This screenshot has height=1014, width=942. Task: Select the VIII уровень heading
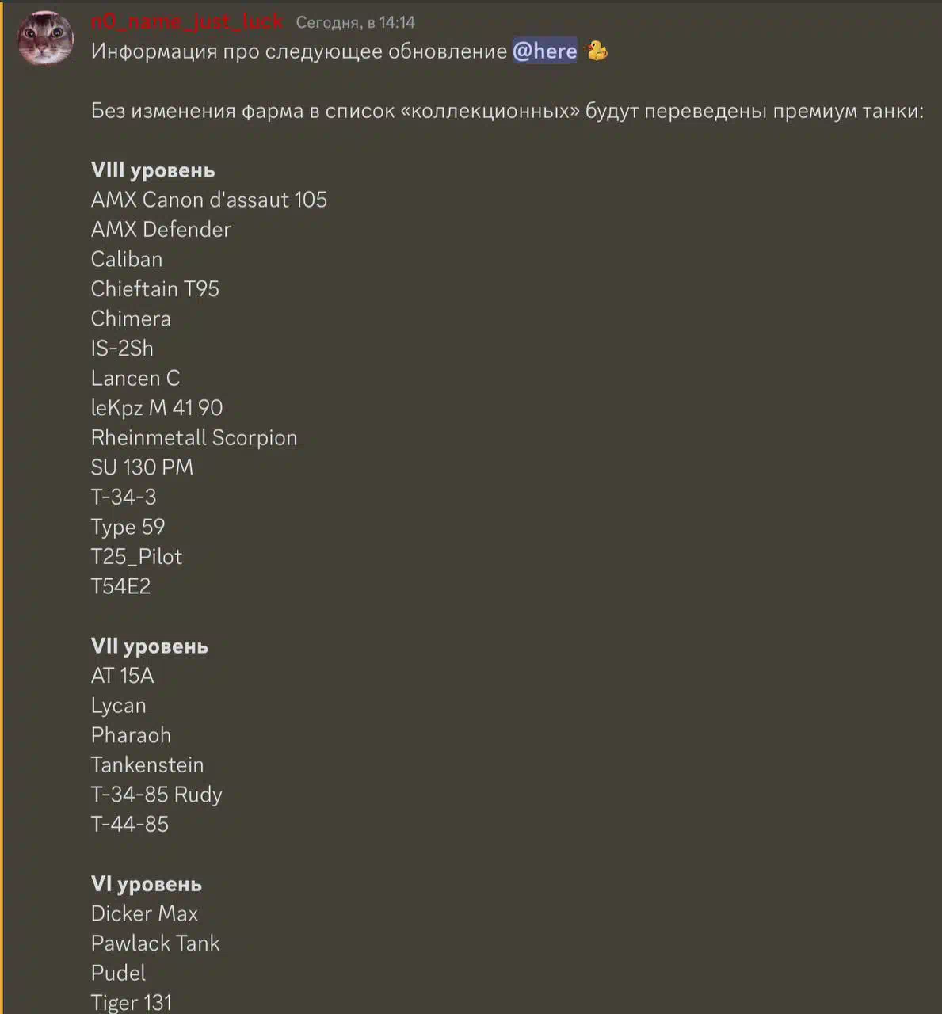[x=153, y=170]
